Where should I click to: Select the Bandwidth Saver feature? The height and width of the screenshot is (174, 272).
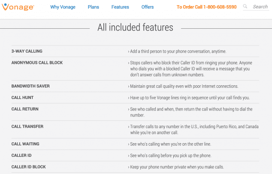(30, 86)
